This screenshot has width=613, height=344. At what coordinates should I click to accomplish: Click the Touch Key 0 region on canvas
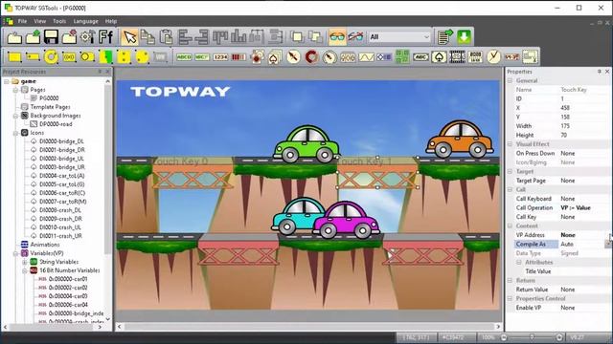tap(193, 173)
